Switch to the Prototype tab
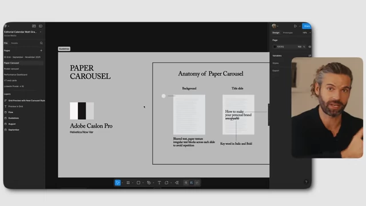The width and height of the screenshot is (366, 206). (x=288, y=33)
